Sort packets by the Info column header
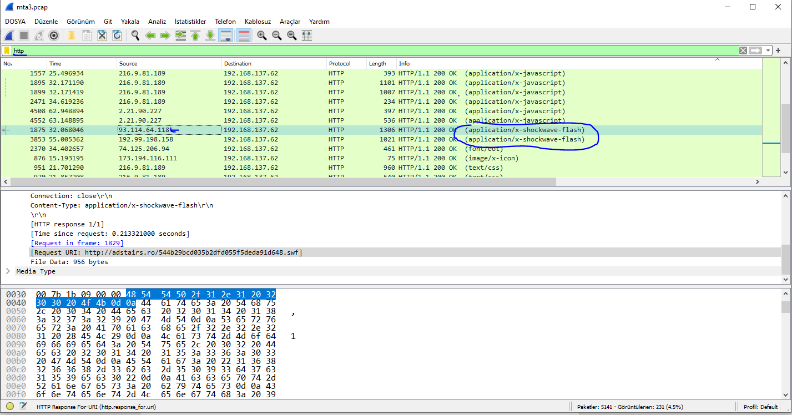This screenshot has height=415, width=792. click(x=579, y=63)
